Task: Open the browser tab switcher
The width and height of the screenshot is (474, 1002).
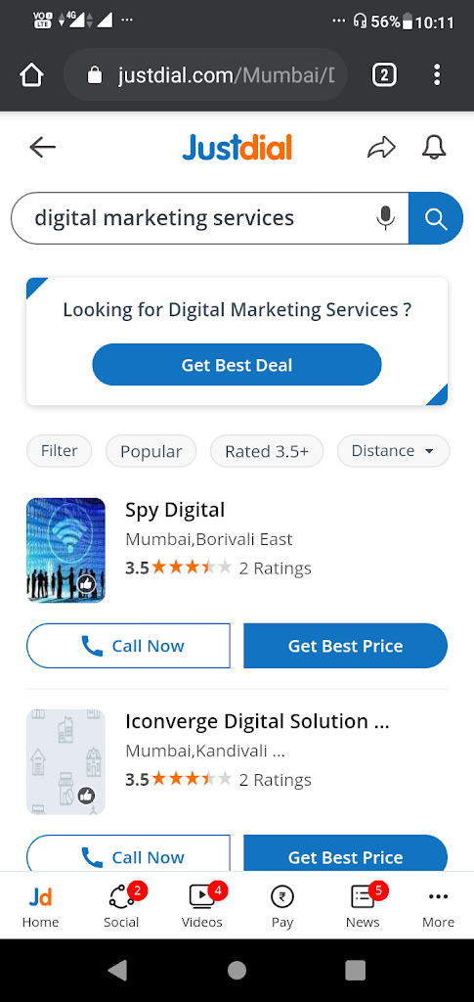Action: coord(384,76)
